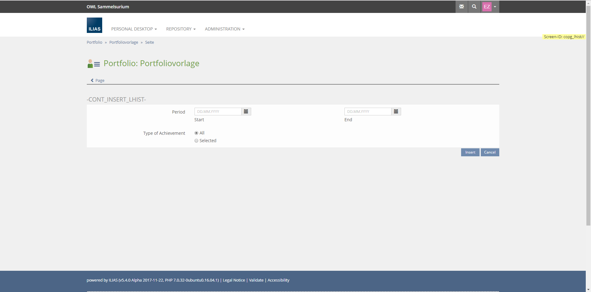This screenshot has width=591, height=292.
Task: Click the Start date input field
Action: pyautogui.click(x=218, y=112)
